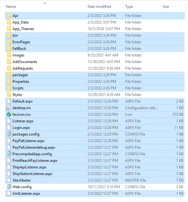Image resolution: width=188 pixels, height=202 pixels.
Task: Select the bin folder name
Action: pos(15,35)
